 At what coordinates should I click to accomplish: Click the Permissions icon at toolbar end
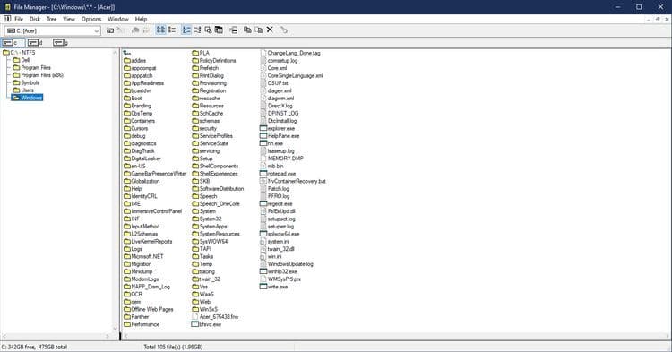point(284,30)
